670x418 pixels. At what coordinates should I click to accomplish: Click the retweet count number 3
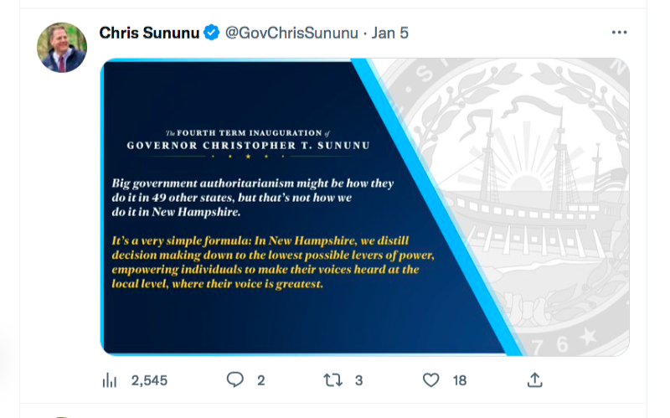(x=358, y=380)
